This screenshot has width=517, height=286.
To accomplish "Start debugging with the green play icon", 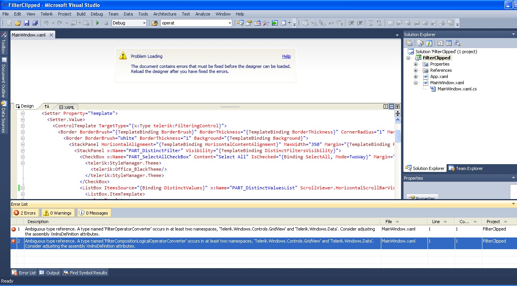I will pos(98,23).
